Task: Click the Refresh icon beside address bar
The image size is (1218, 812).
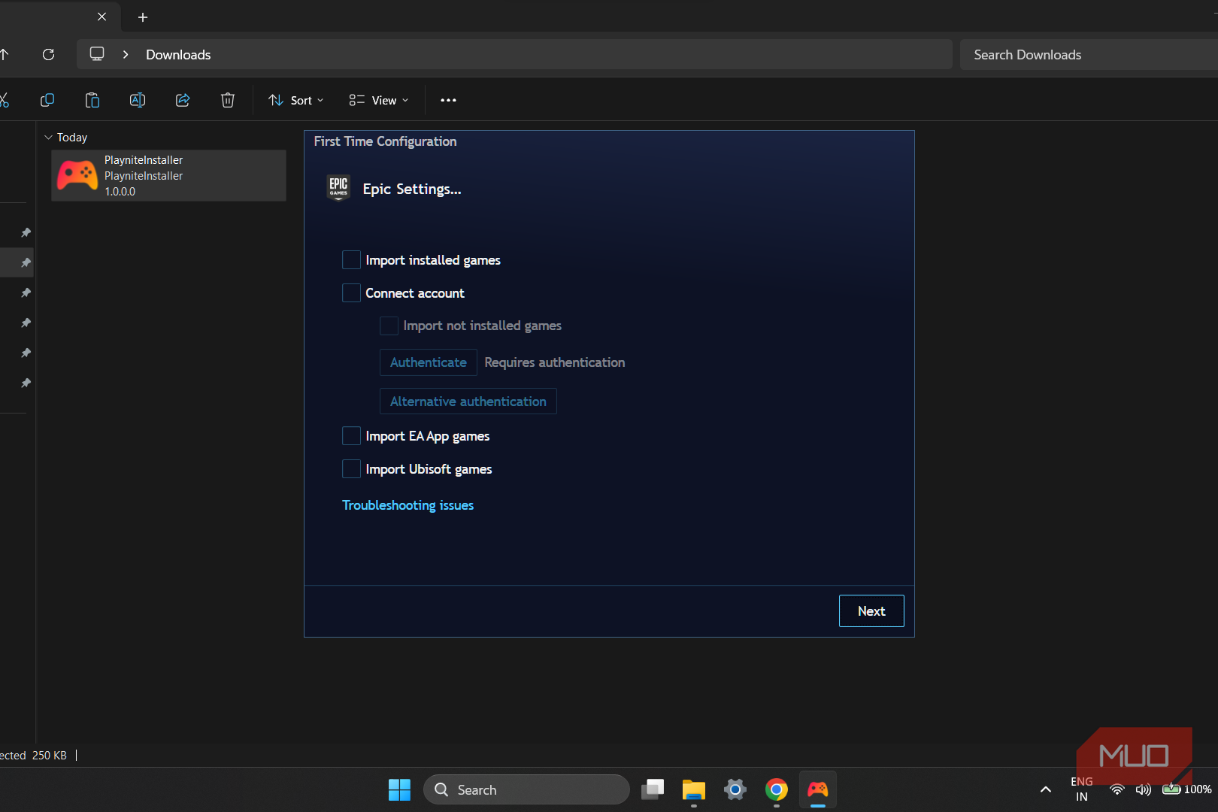Action: click(x=49, y=54)
